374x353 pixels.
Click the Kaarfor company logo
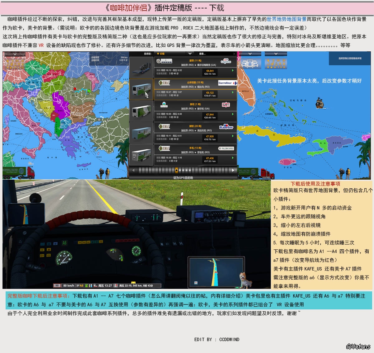pyautogui.click(x=226, y=127)
